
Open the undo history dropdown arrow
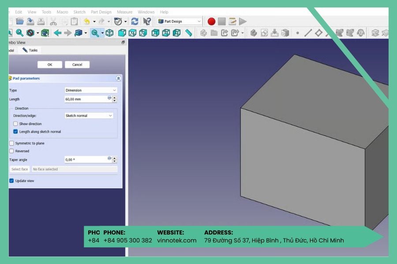[94, 22]
